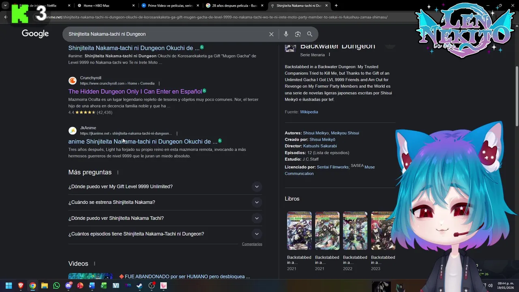Open the first Backstabbed book cover from 2021
Viewport: 519px width, 292px height.
point(299,231)
